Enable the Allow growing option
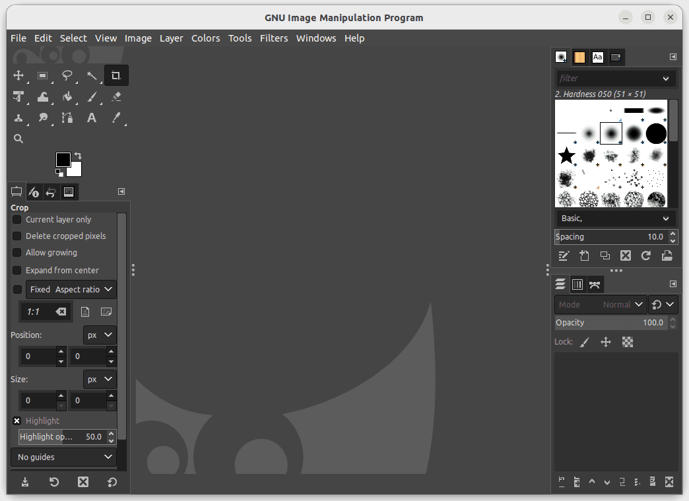This screenshot has height=501, width=689. [16, 252]
